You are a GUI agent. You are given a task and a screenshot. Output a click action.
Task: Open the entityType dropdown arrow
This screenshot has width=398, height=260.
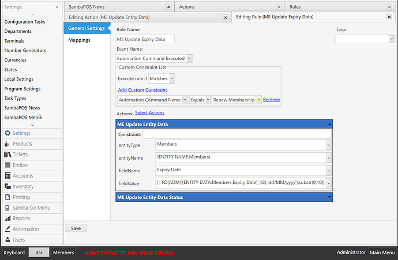(328, 145)
